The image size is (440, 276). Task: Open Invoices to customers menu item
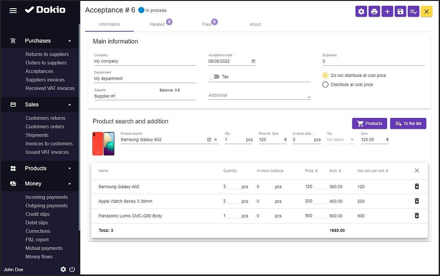pyautogui.click(x=49, y=144)
